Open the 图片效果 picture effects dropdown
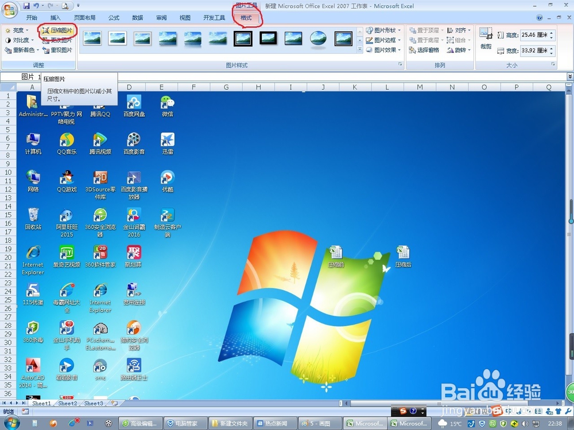Image resolution: width=574 pixels, height=430 pixels. [x=383, y=50]
